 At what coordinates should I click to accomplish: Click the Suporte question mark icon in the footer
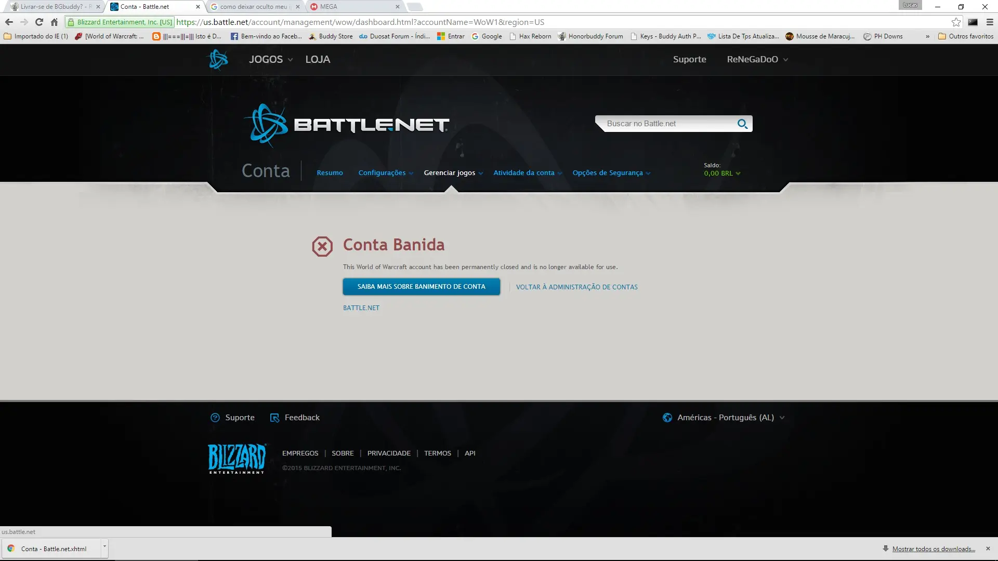pyautogui.click(x=215, y=418)
